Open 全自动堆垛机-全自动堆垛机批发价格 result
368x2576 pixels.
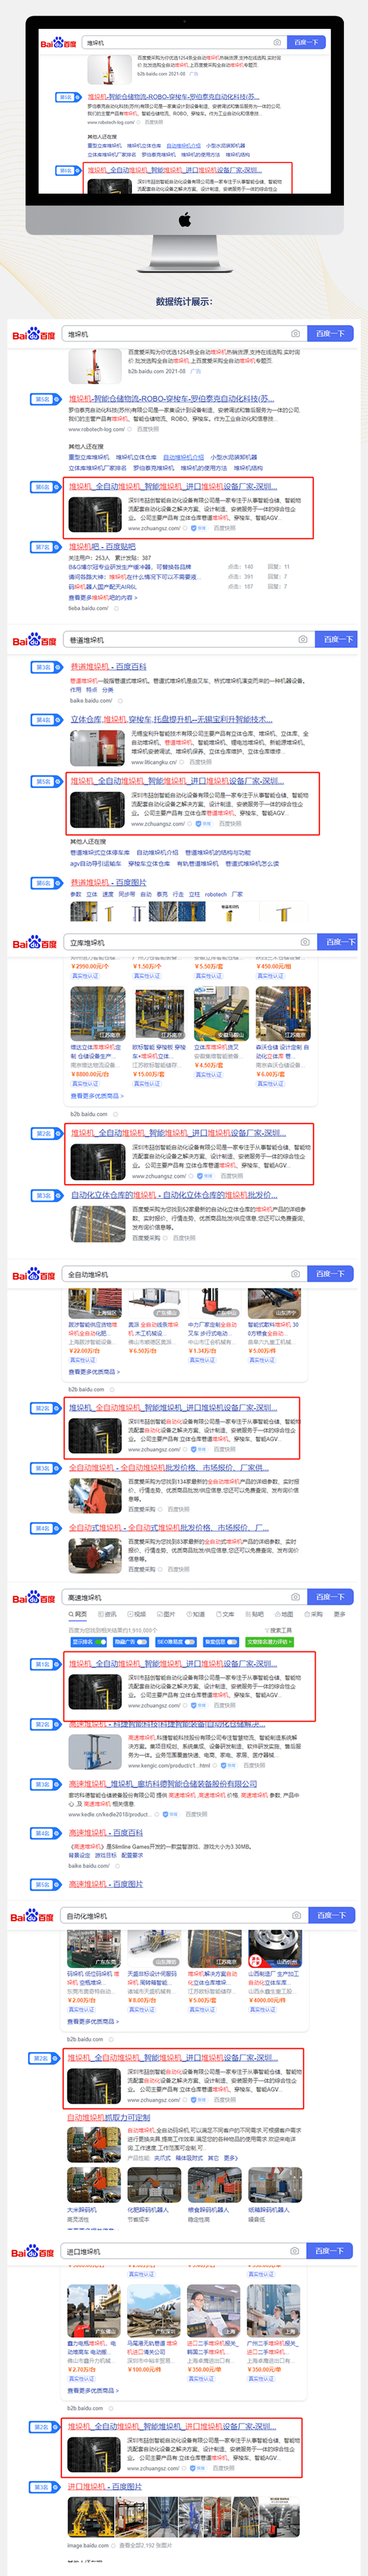click(x=168, y=1468)
